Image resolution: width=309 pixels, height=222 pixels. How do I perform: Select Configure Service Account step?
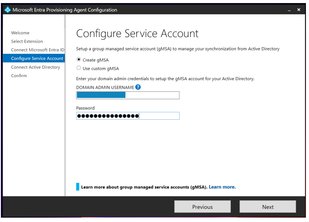pos(34,58)
